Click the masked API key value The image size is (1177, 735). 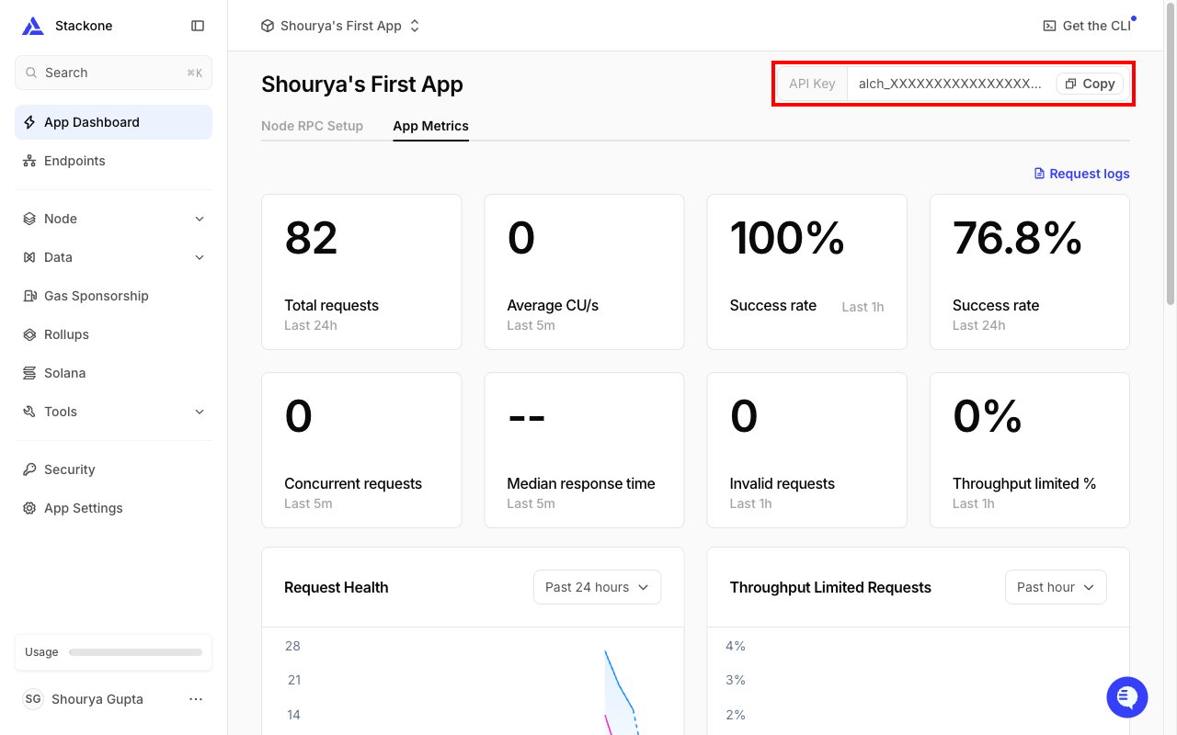[950, 84]
